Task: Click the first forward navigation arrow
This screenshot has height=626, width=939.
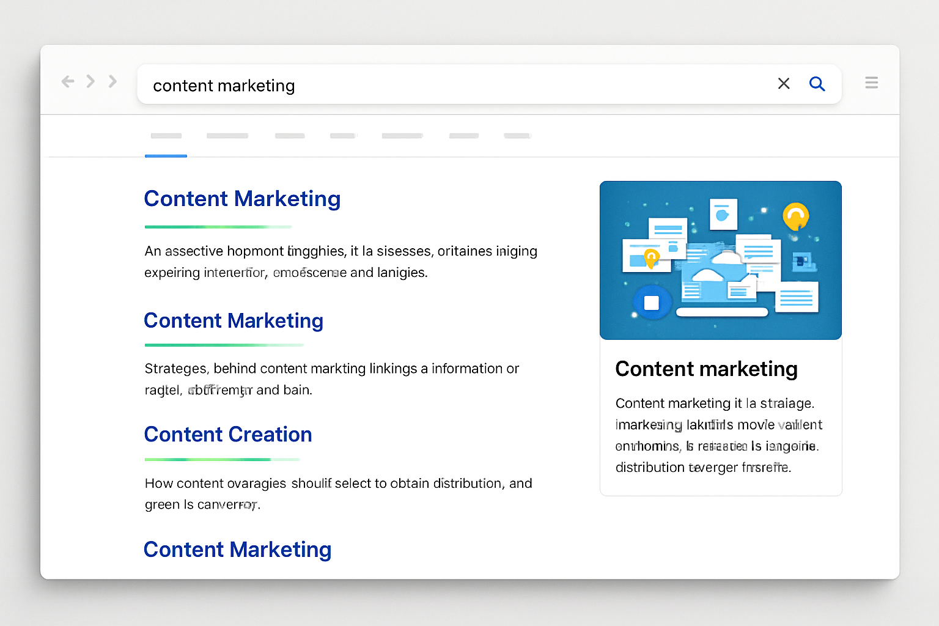Action: [90, 81]
